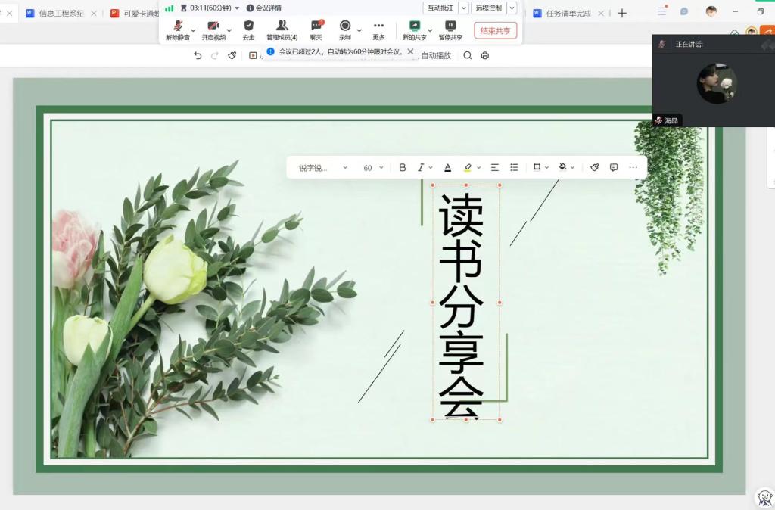Turn on the video camera
The width and height of the screenshot is (775, 510).
pyautogui.click(x=213, y=30)
